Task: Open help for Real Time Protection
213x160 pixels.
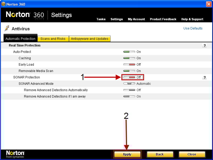Action: [204, 45]
